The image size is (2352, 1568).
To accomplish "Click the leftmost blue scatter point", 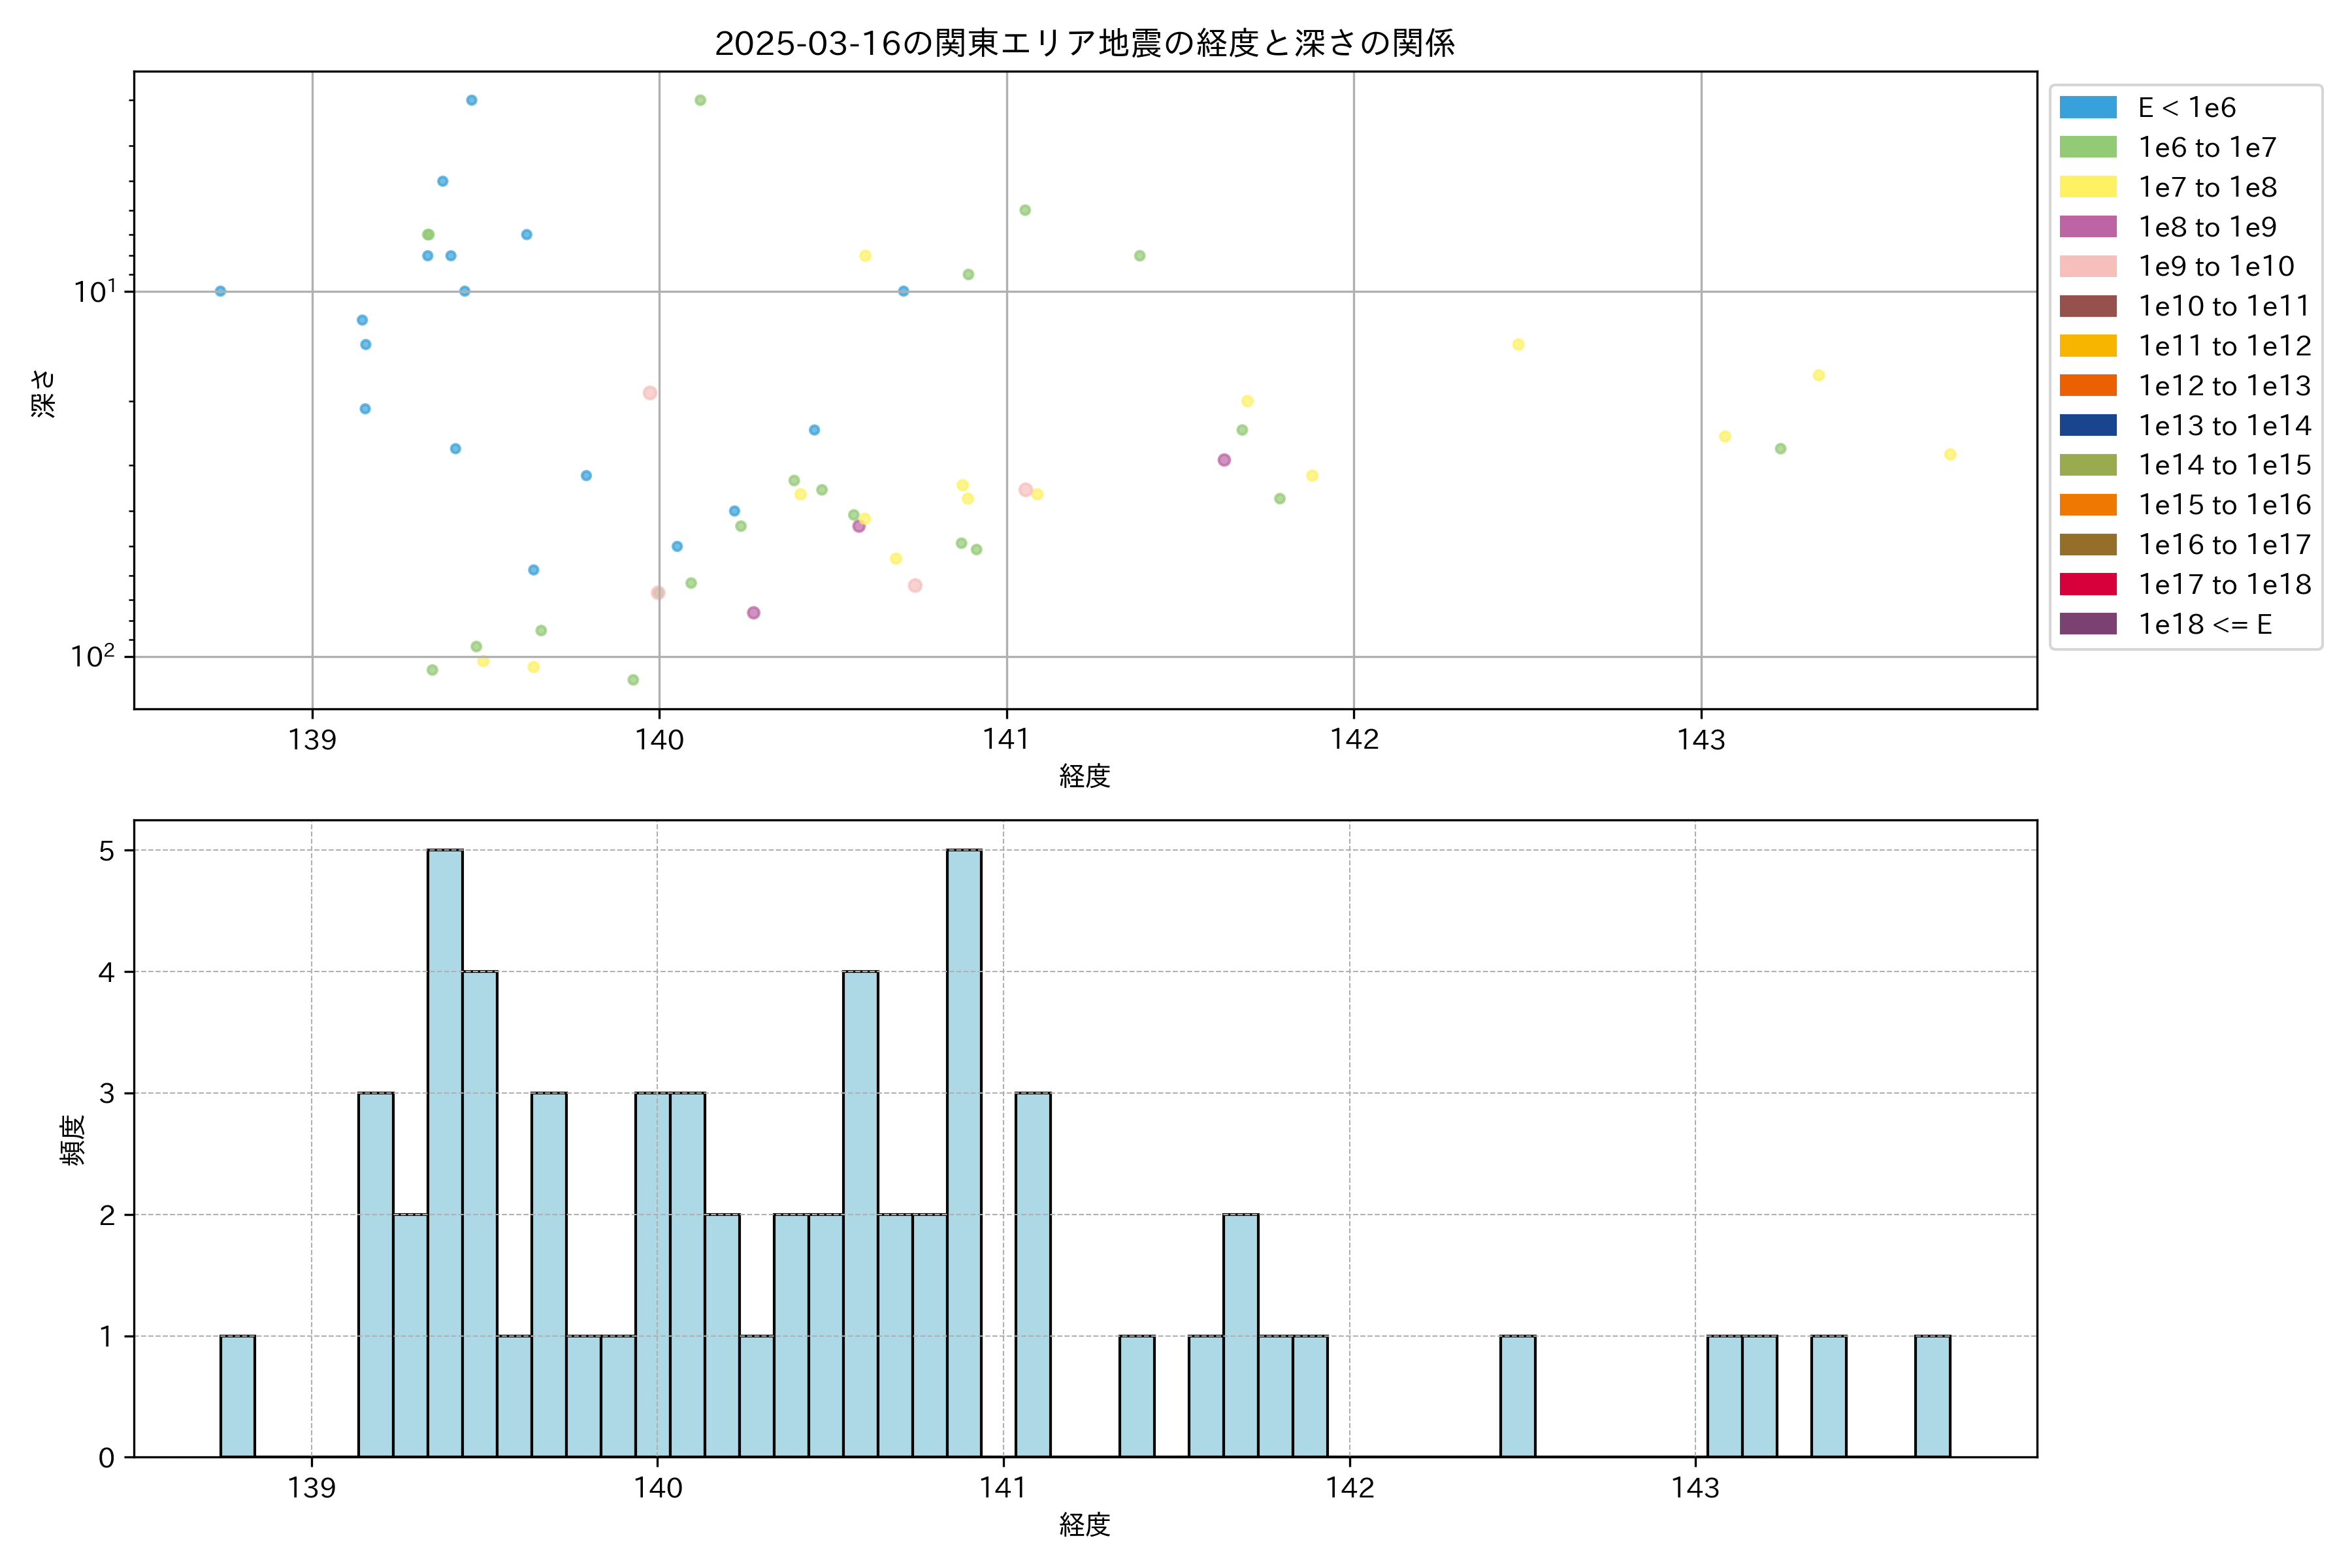I will pyautogui.click(x=220, y=291).
